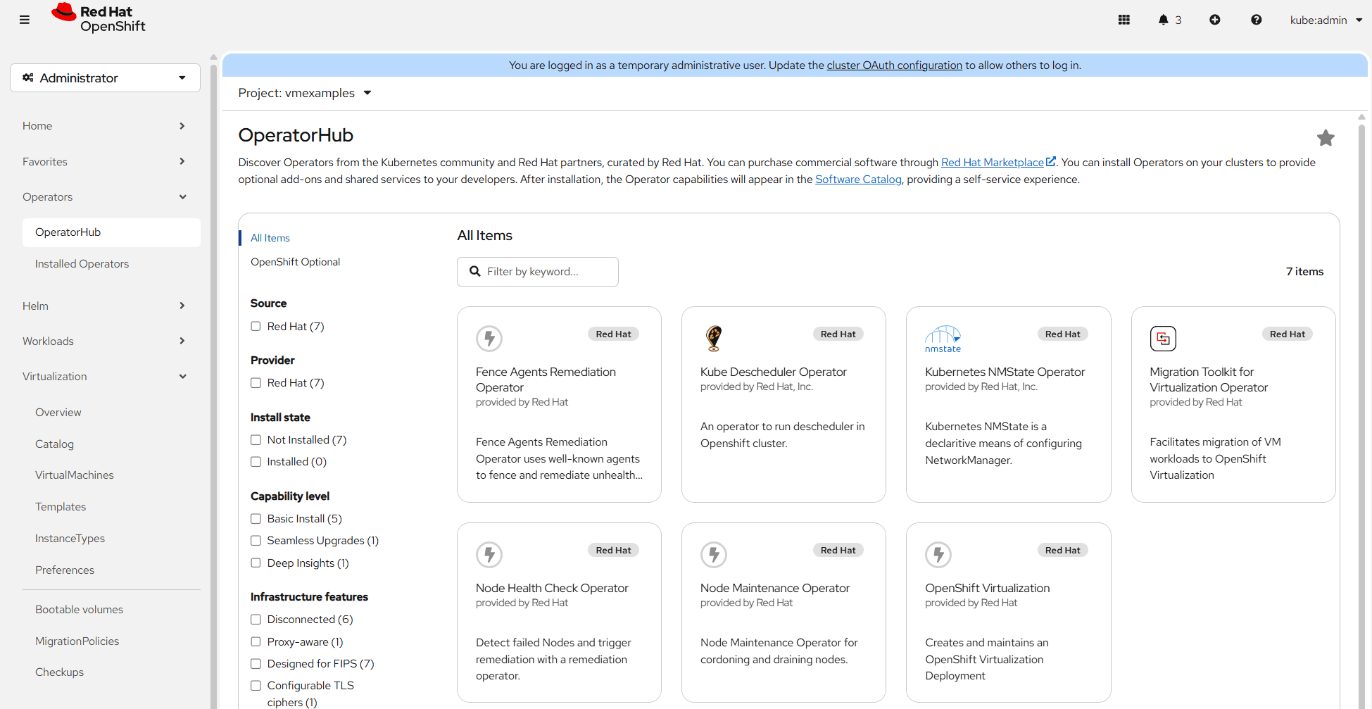Open the help question mark menu
Viewport: 1372px width, 709px height.
click(1256, 20)
